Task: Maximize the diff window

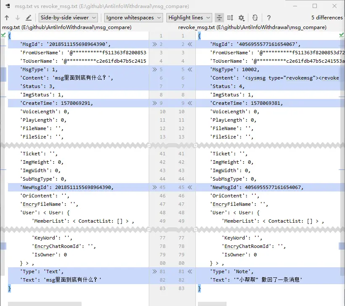Action: click(x=315, y=6)
